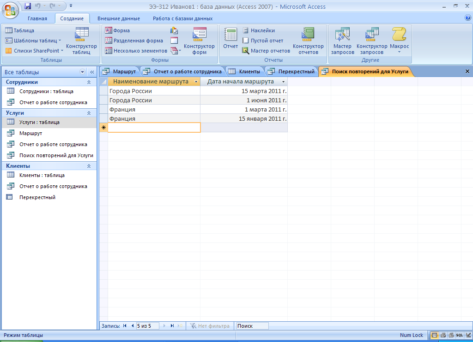Click the Нет фильтра filter indicator
Image resolution: width=473 pixels, height=342 pixels.
click(x=210, y=326)
